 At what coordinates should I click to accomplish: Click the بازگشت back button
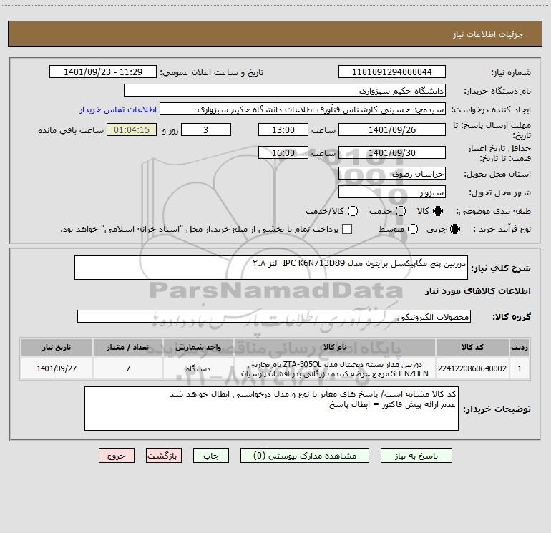pos(164,456)
